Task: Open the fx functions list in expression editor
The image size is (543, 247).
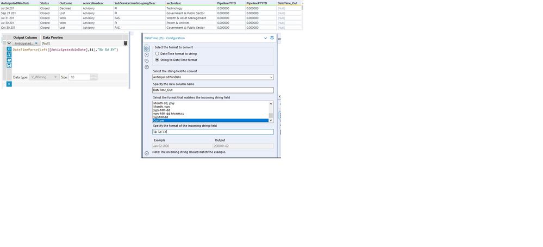Action: tap(9, 50)
